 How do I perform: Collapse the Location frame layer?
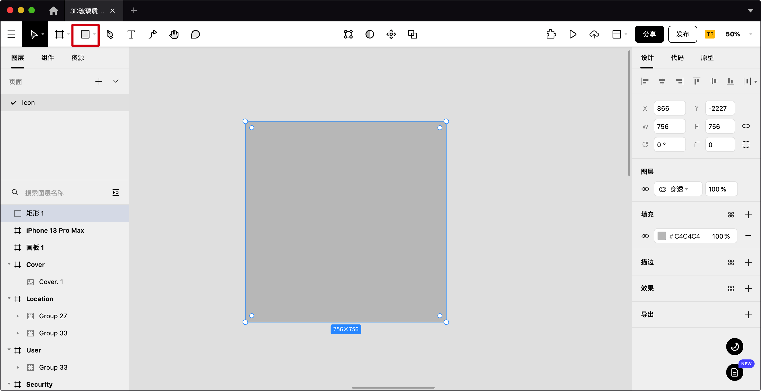9,298
